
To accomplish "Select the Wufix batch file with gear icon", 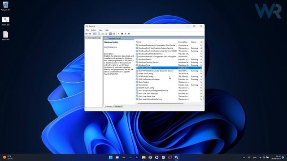I will tap(5, 21).
